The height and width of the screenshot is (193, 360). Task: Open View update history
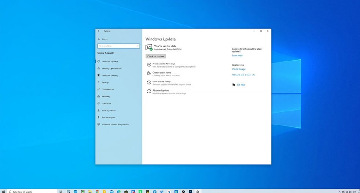click(x=169, y=83)
